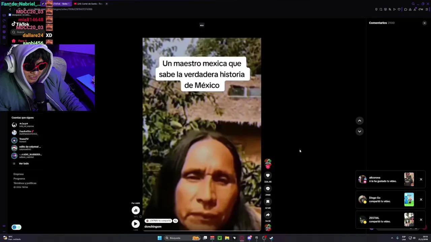Play the video with the round play button
Viewport: 431px width, 242px height.
(x=136, y=224)
